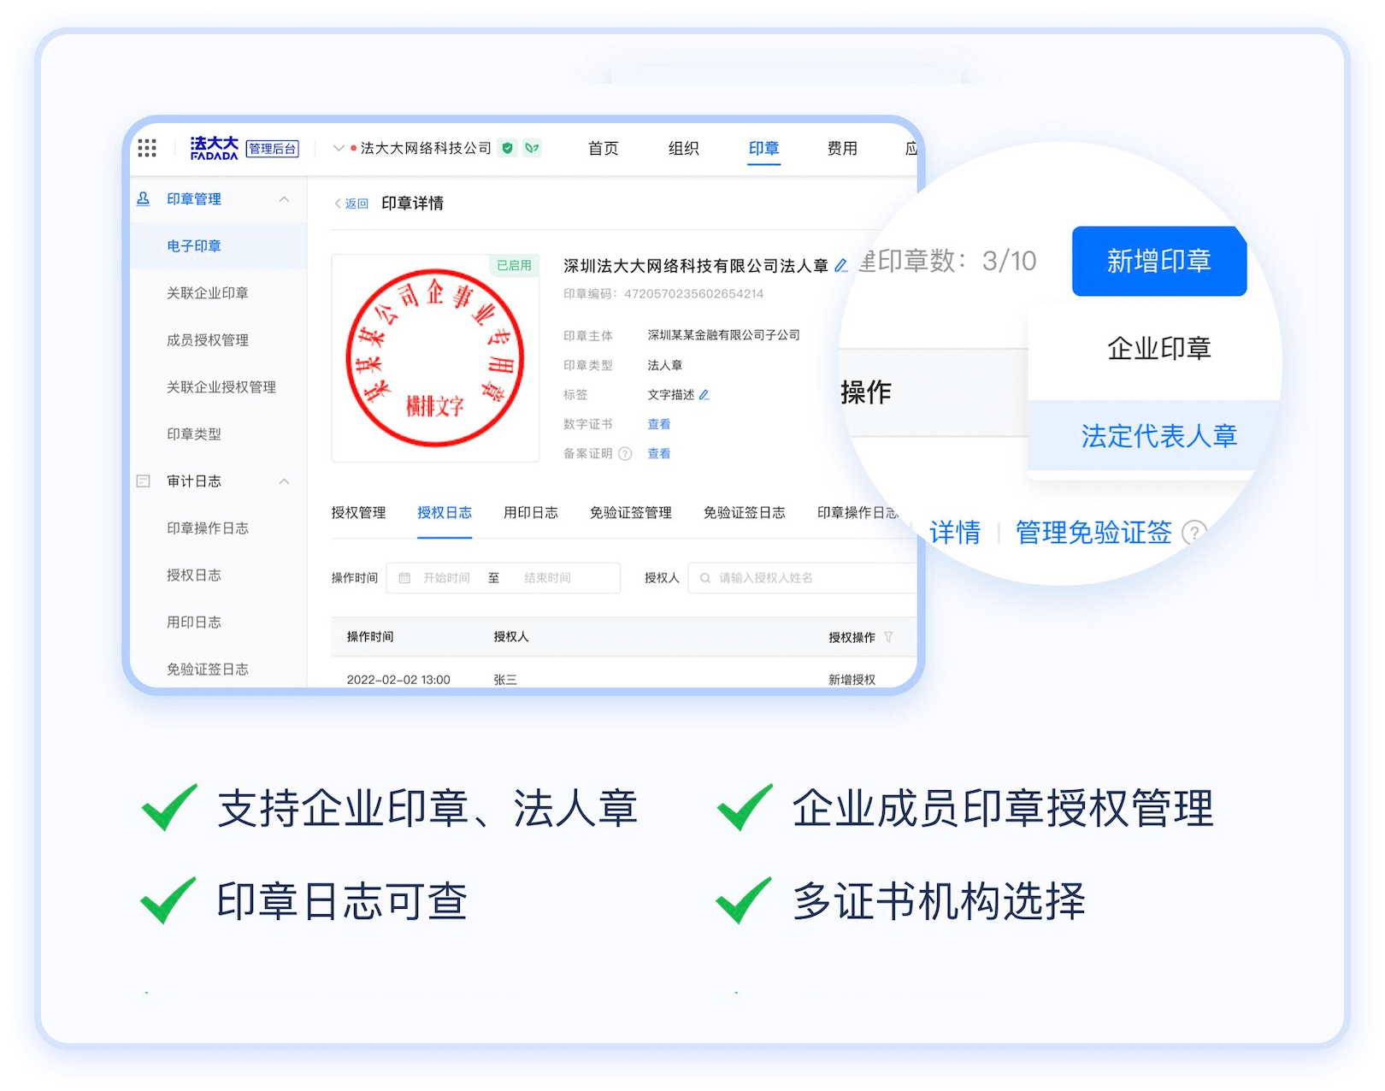This screenshot has height=1091, width=1385.
Task: Open the 首页 top navigation tab
Action: click(x=604, y=148)
